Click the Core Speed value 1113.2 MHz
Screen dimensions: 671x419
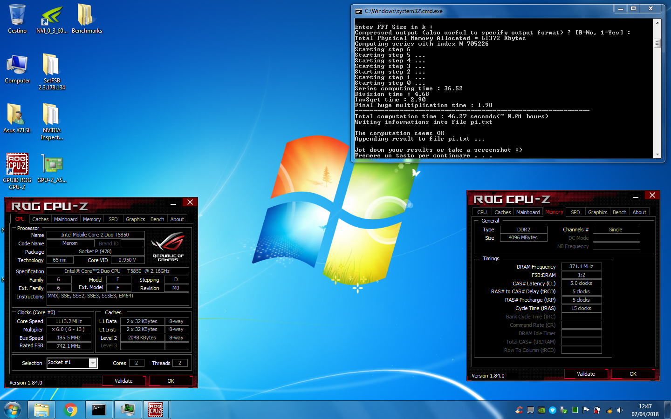click(x=69, y=321)
